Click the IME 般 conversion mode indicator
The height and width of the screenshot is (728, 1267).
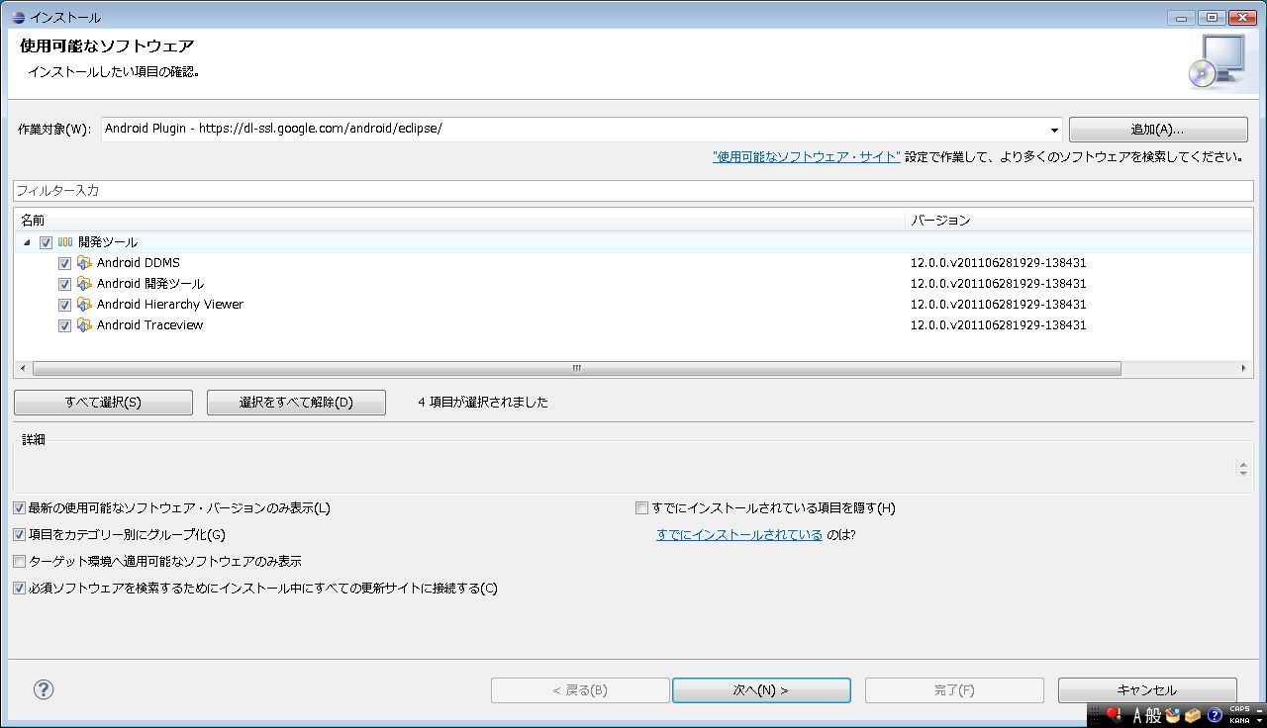(x=1154, y=715)
